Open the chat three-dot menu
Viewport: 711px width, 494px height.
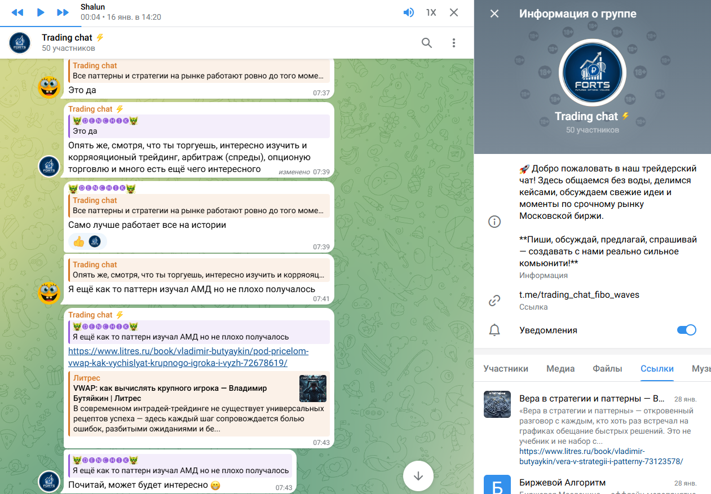point(453,43)
